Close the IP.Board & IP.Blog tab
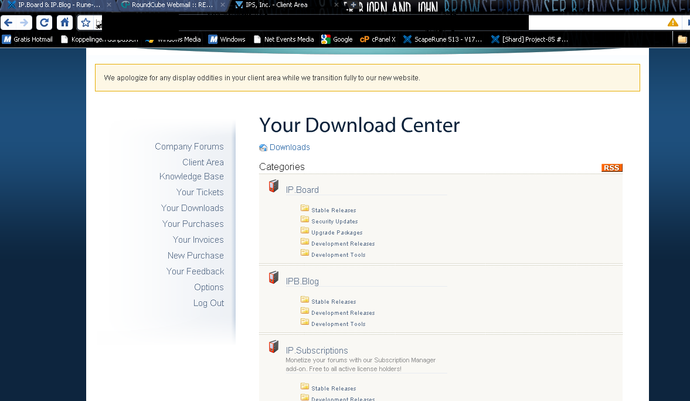 tap(108, 5)
